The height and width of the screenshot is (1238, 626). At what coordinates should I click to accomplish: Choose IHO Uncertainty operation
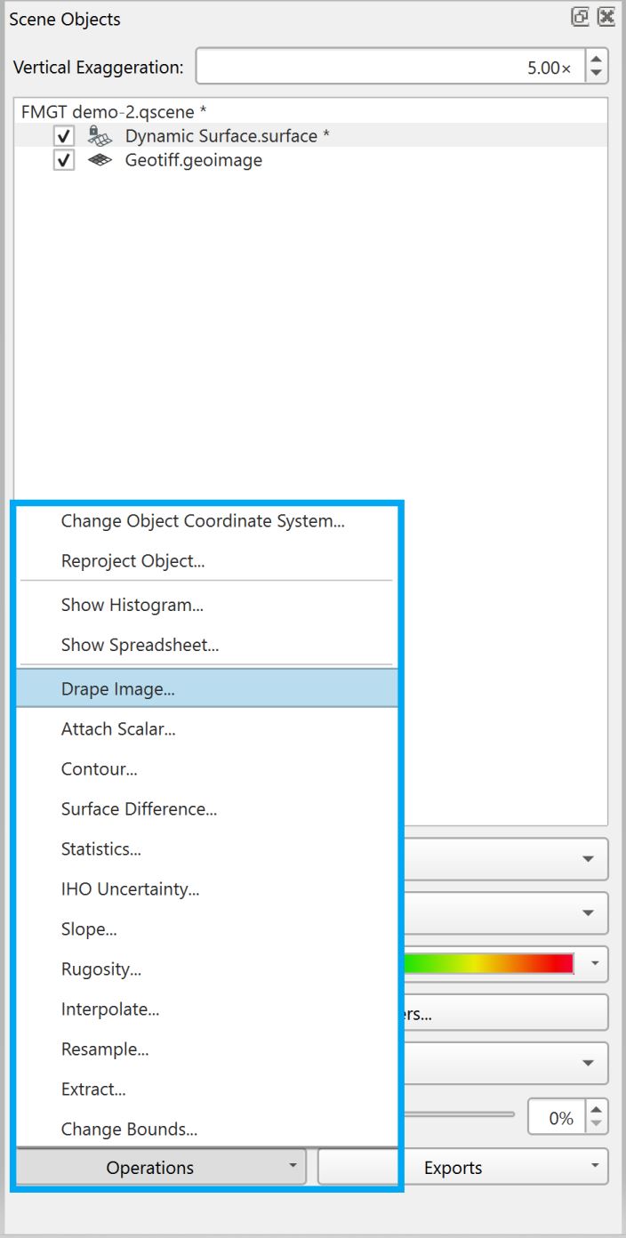[x=130, y=888]
